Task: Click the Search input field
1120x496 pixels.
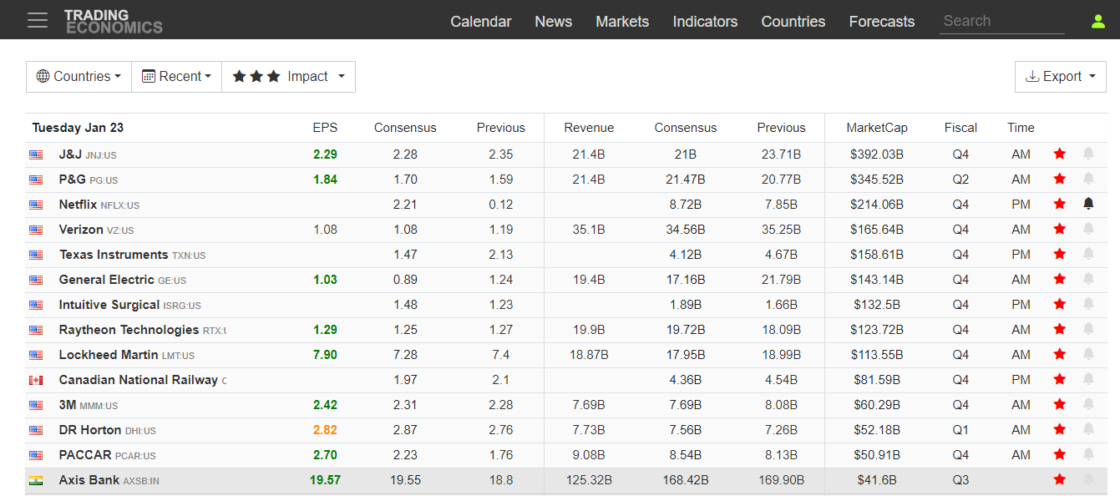Action: (x=1001, y=22)
